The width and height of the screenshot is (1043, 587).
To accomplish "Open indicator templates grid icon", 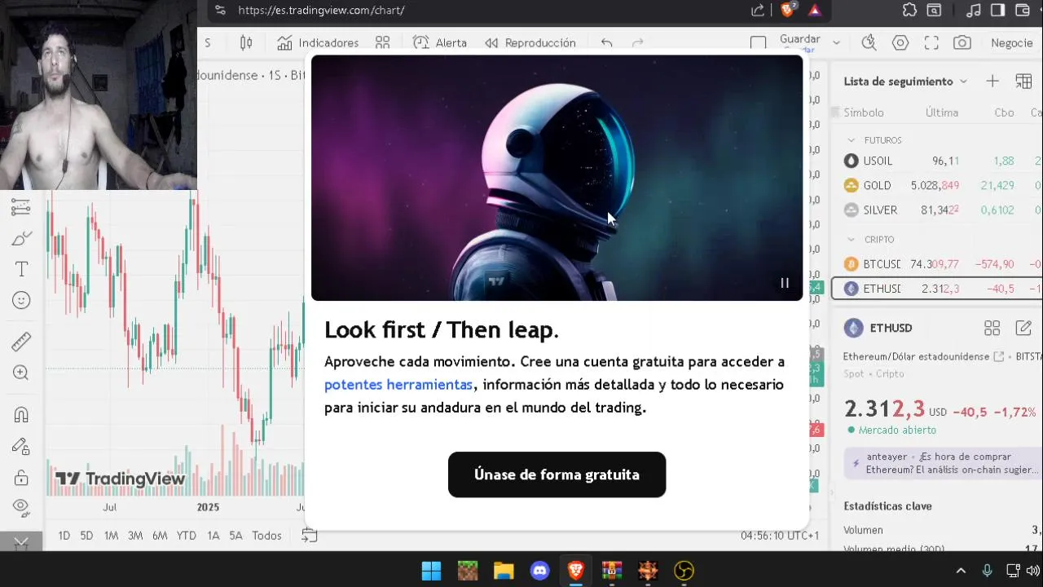I will coord(383,42).
